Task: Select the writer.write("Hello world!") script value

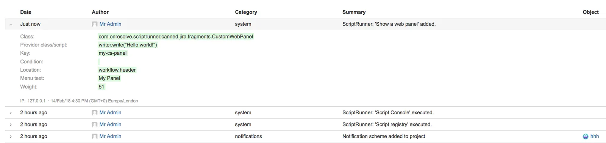Action: pyautogui.click(x=128, y=45)
